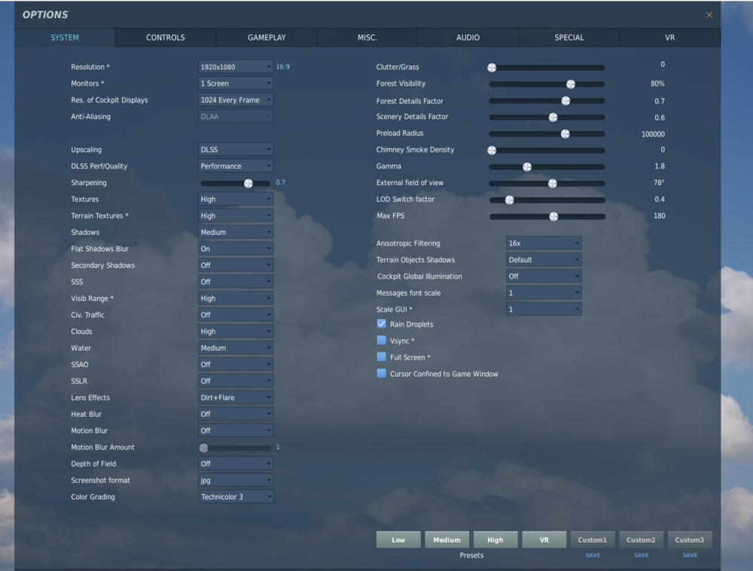Enable Cursor Confined to Game Window
753x571 pixels.
381,373
